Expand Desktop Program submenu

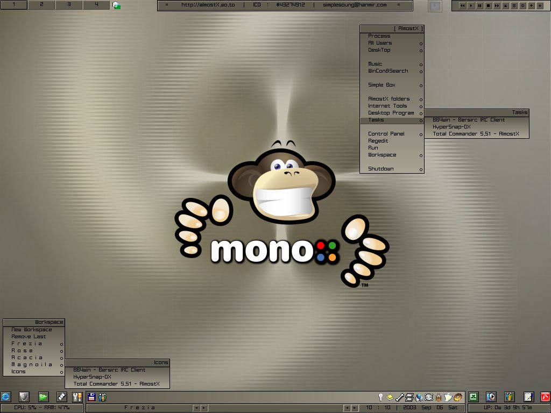click(x=392, y=113)
